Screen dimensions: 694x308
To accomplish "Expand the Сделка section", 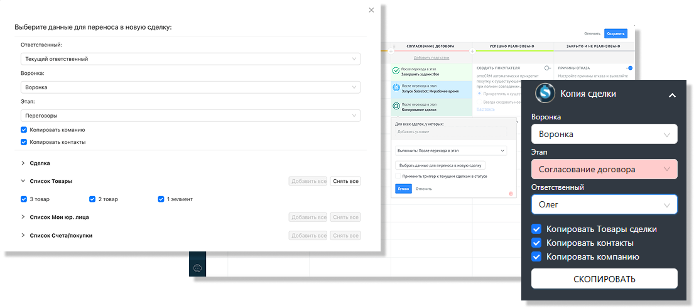I will (x=23, y=163).
